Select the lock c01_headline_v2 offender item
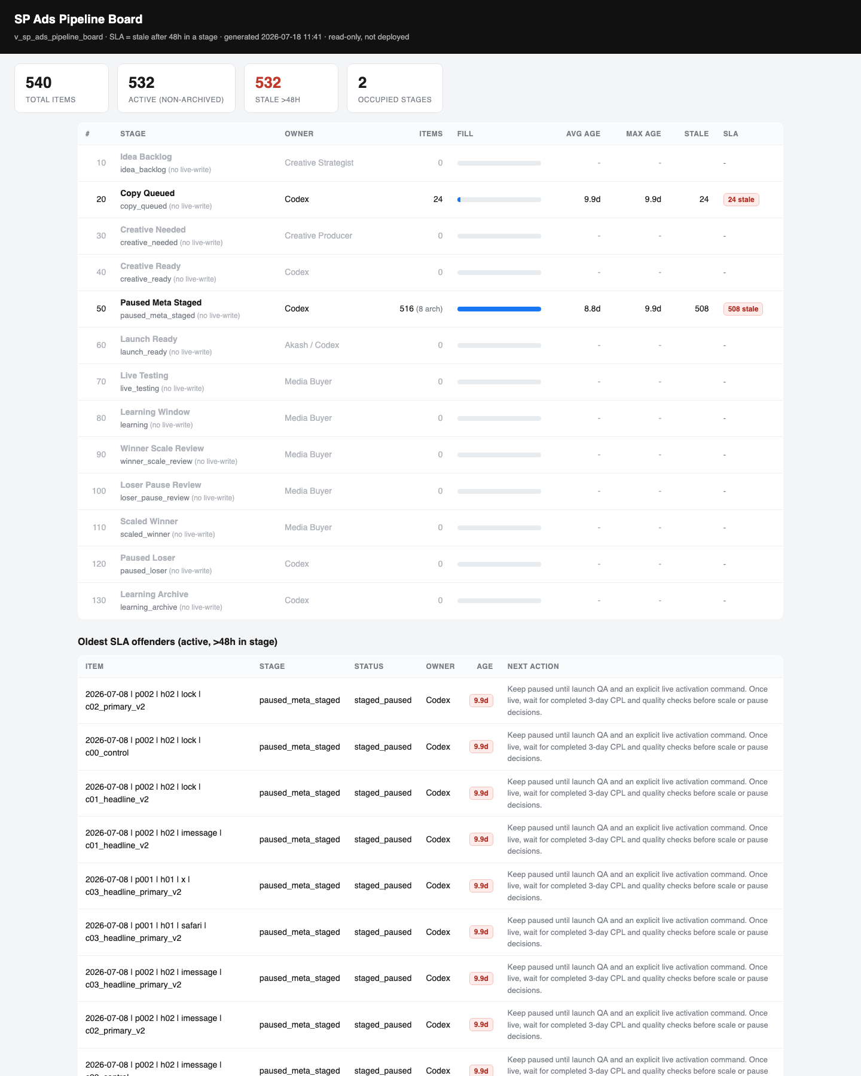Screen dimensions: 861x1076 pyautogui.click(x=143, y=793)
